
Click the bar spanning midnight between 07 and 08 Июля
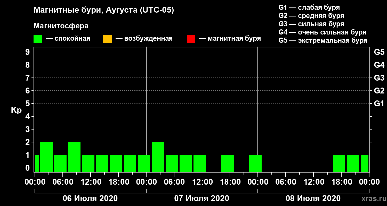255,163
